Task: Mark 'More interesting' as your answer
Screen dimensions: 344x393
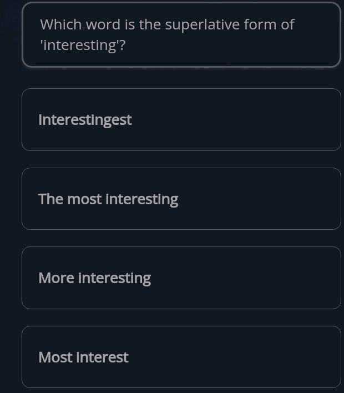Action: (x=181, y=278)
